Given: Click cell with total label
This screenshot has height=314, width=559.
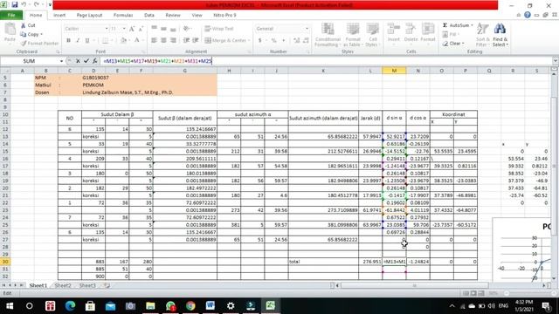Looking at the screenshot, I should coord(323,262).
